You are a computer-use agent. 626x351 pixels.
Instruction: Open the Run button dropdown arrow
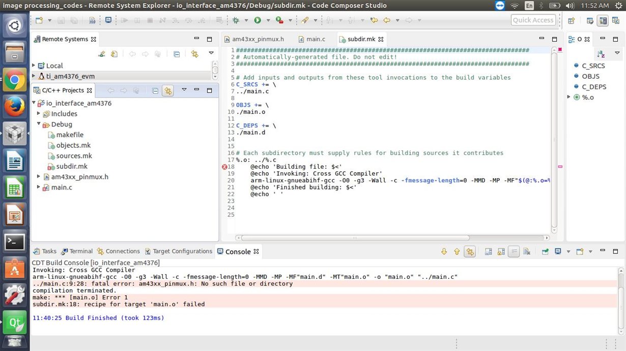point(268,20)
